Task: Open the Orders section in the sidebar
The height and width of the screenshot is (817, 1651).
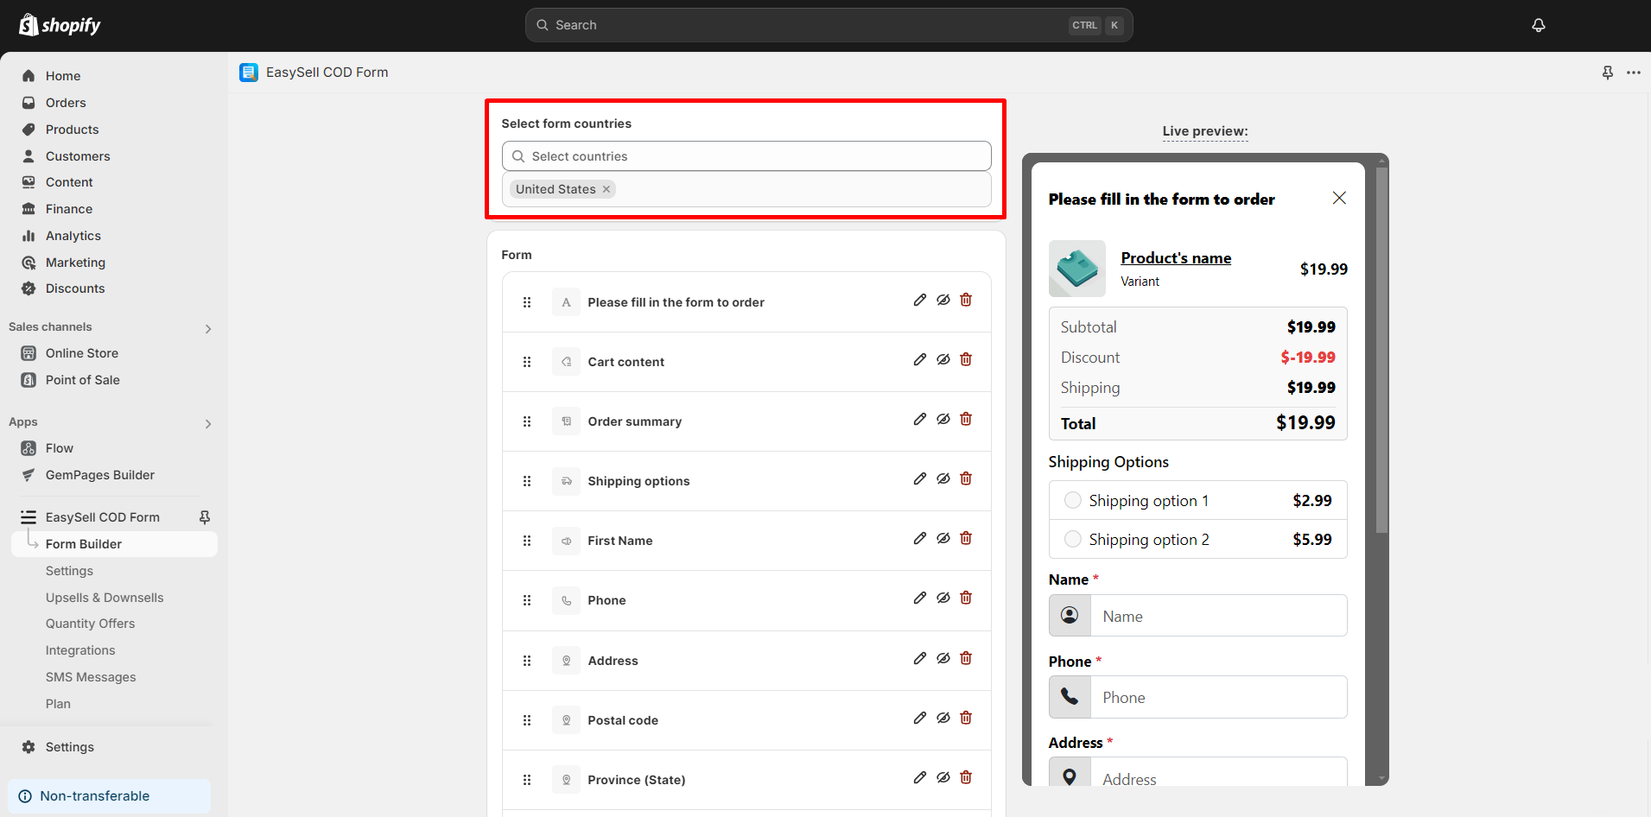Action: click(x=65, y=102)
